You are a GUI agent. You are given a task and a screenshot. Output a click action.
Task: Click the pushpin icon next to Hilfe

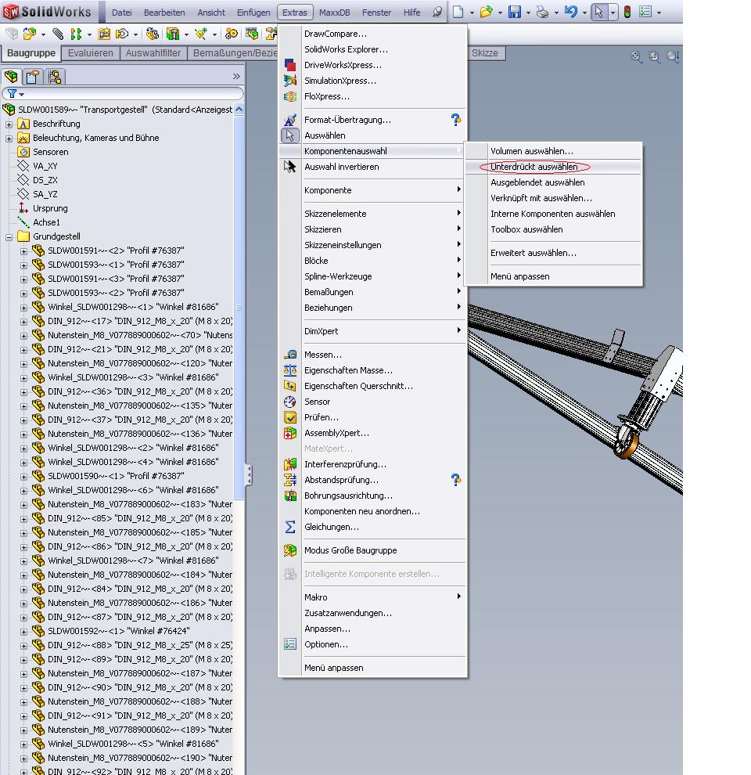(437, 12)
